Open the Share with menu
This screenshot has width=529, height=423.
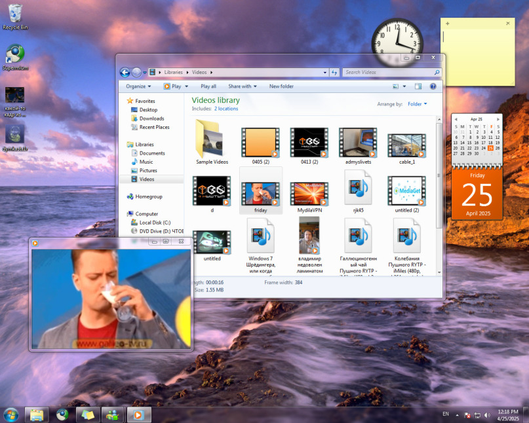[x=242, y=86]
